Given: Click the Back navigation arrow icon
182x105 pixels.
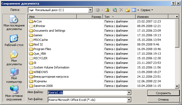Looking at the screenshot, I should click(x=98, y=10).
